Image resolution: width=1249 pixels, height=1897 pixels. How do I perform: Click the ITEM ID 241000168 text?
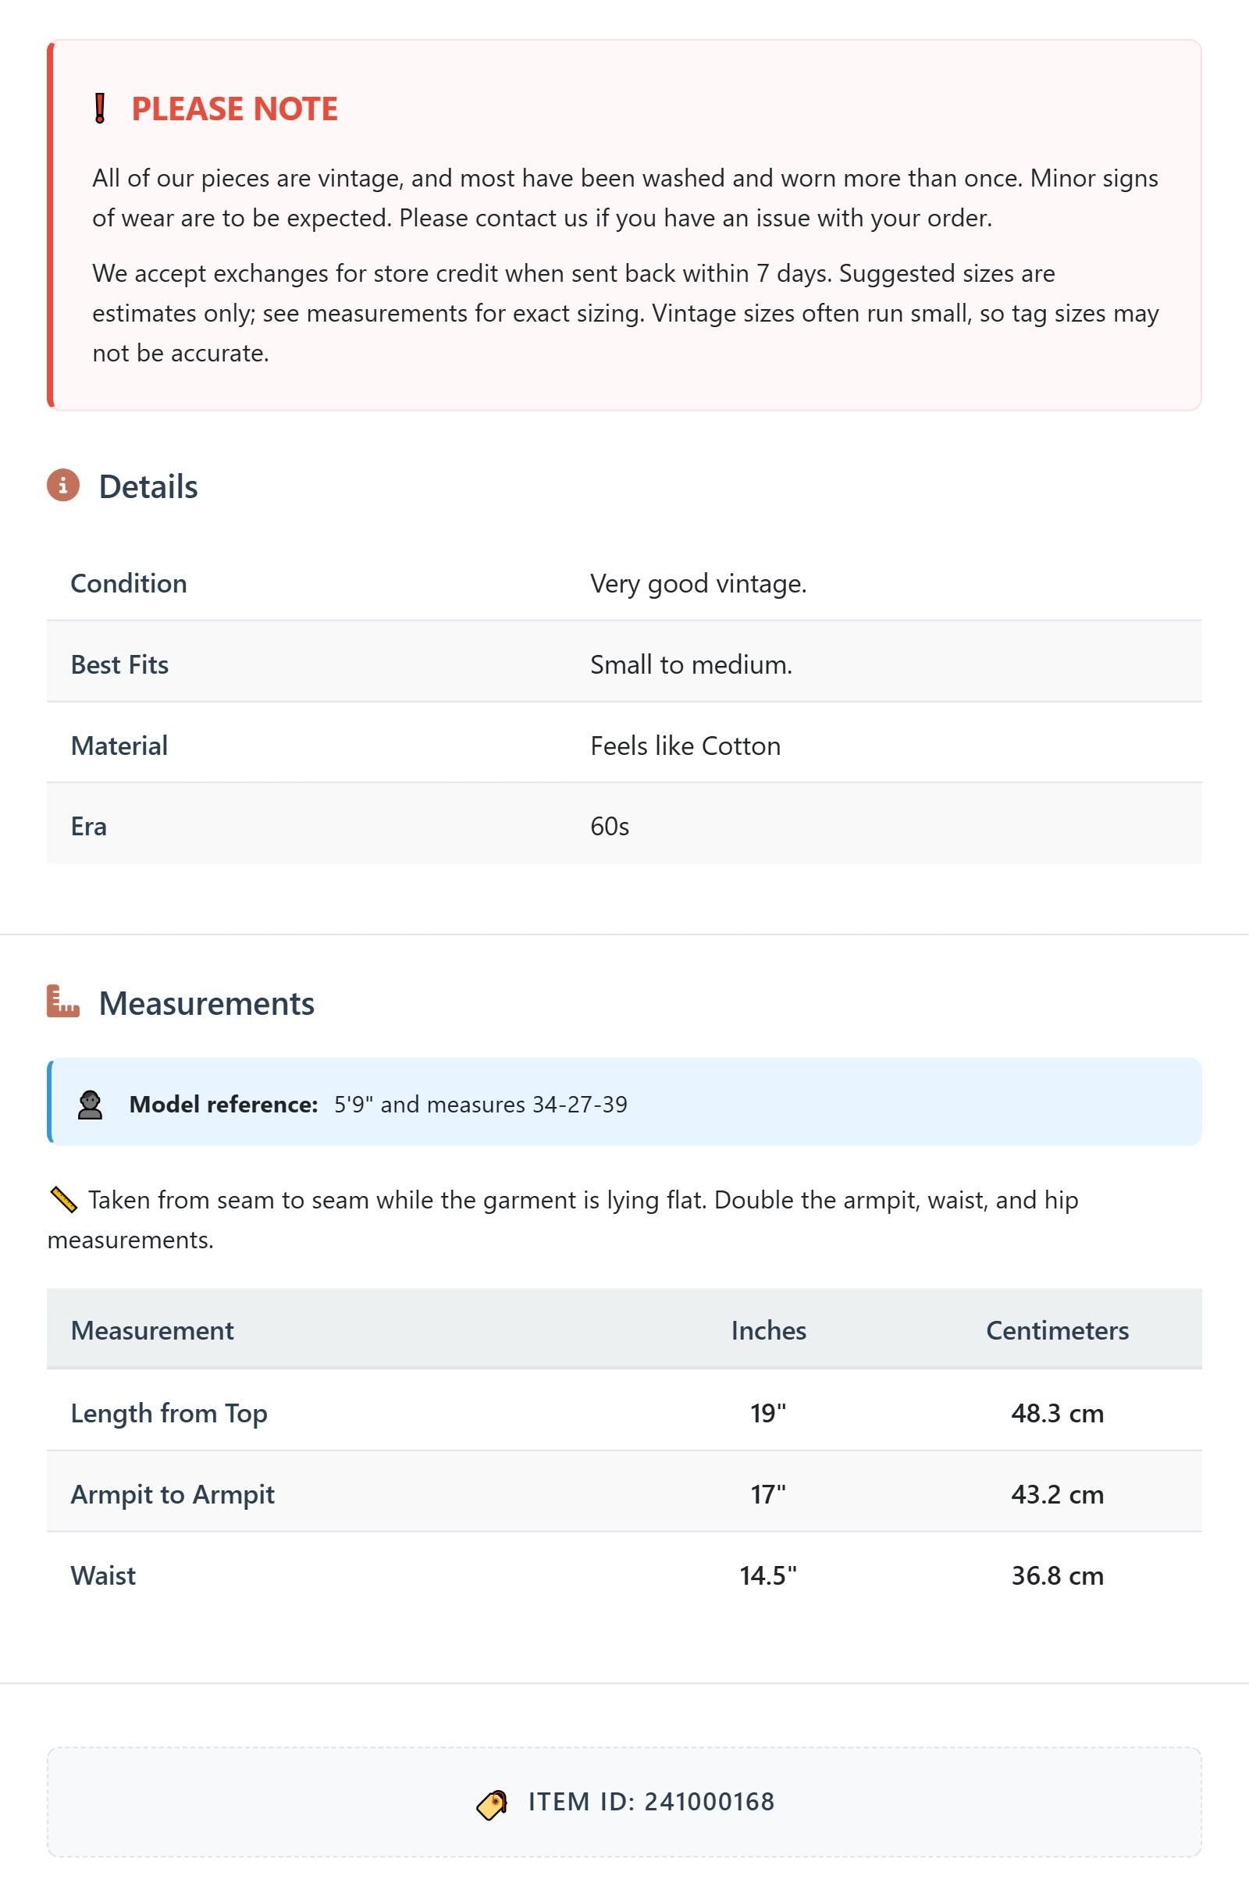pos(651,1801)
